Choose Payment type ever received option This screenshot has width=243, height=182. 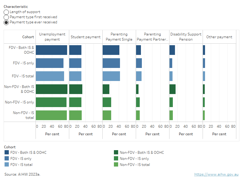(6, 22)
